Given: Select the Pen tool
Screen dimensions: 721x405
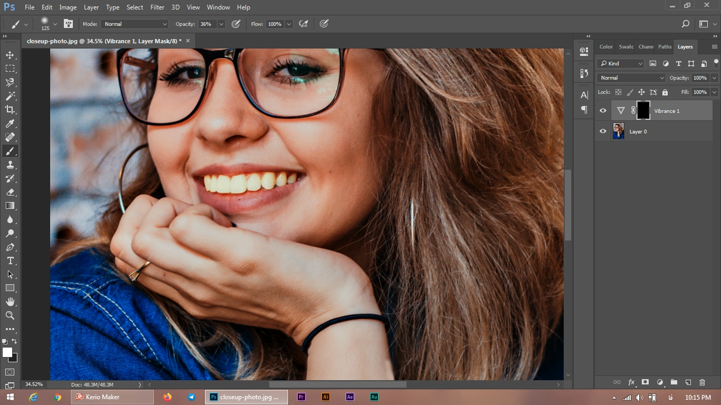Looking at the screenshot, I should 10,247.
